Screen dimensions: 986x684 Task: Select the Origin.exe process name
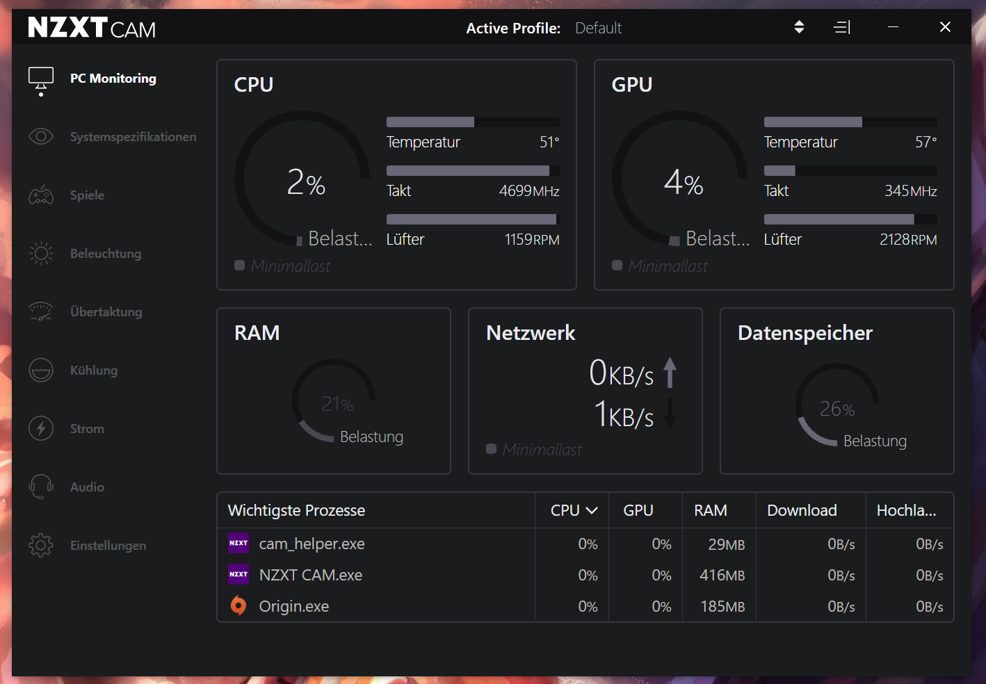(293, 606)
